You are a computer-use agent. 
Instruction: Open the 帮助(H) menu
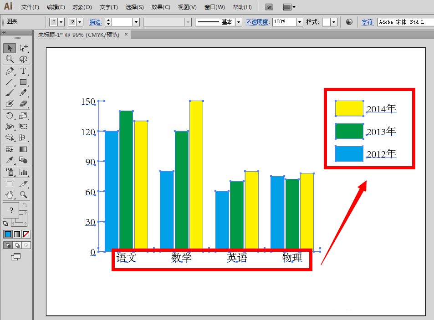tap(242, 7)
